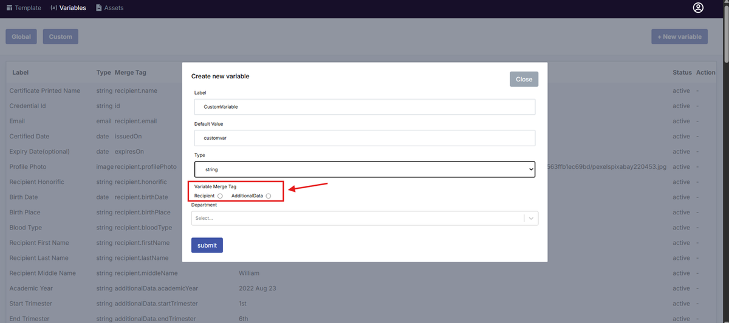Click the Status column header
Image resolution: width=729 pixels, height=323 pixels.
pos(682,72)
